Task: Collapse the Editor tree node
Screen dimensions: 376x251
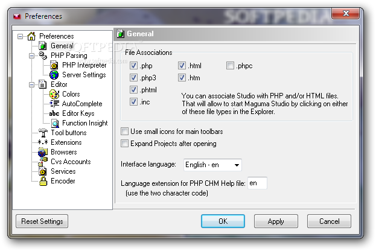Action: pos(31,84)
